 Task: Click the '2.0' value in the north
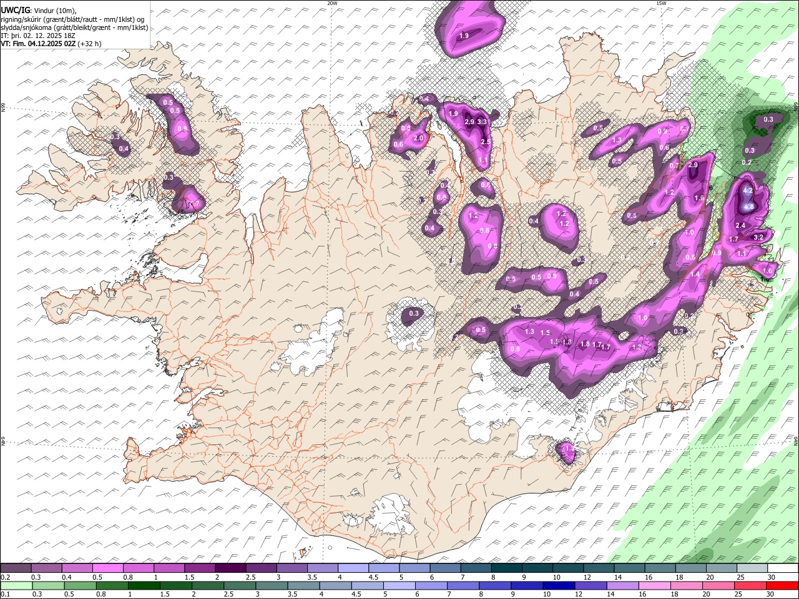pos(418,138)
